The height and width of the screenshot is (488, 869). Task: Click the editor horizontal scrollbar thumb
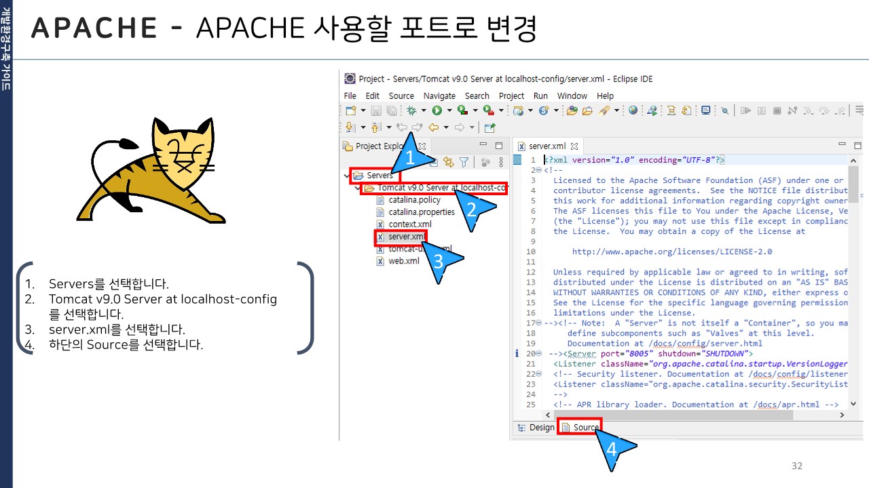pos(673,415)
